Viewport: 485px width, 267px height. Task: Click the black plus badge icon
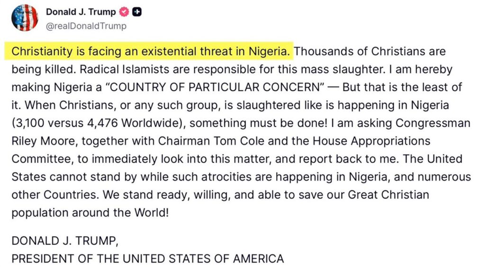(136, 12)
